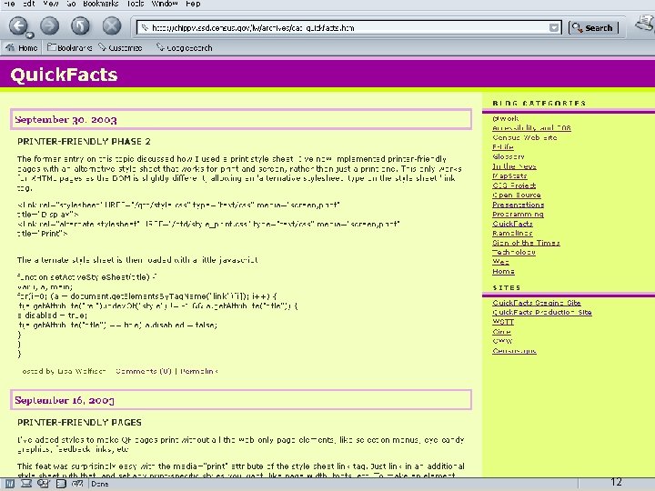Open the Chat component icon in the status bar

tap(44, 484)
